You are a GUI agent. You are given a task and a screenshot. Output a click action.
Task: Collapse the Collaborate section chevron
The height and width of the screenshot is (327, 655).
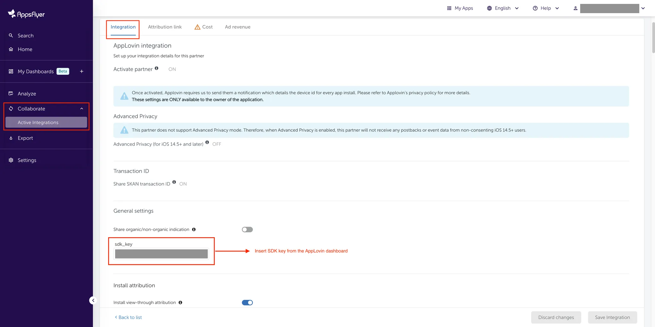click(x=82, y=109)
